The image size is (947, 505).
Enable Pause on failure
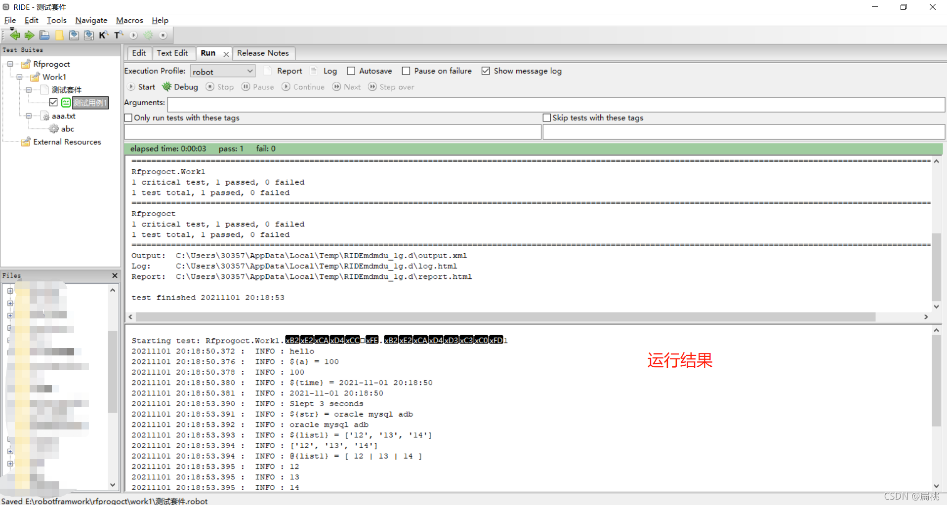(406, 71)
